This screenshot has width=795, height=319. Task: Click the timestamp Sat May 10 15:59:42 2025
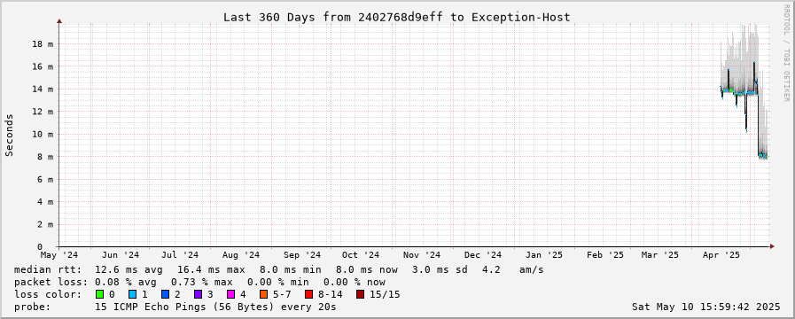[x=705, y=307]
